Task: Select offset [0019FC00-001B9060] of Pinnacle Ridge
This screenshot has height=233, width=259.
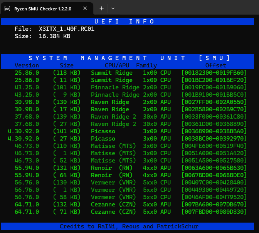Action: click(214, 87)
